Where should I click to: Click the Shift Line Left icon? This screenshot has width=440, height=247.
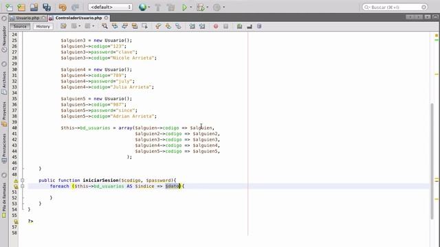[192, 26]
